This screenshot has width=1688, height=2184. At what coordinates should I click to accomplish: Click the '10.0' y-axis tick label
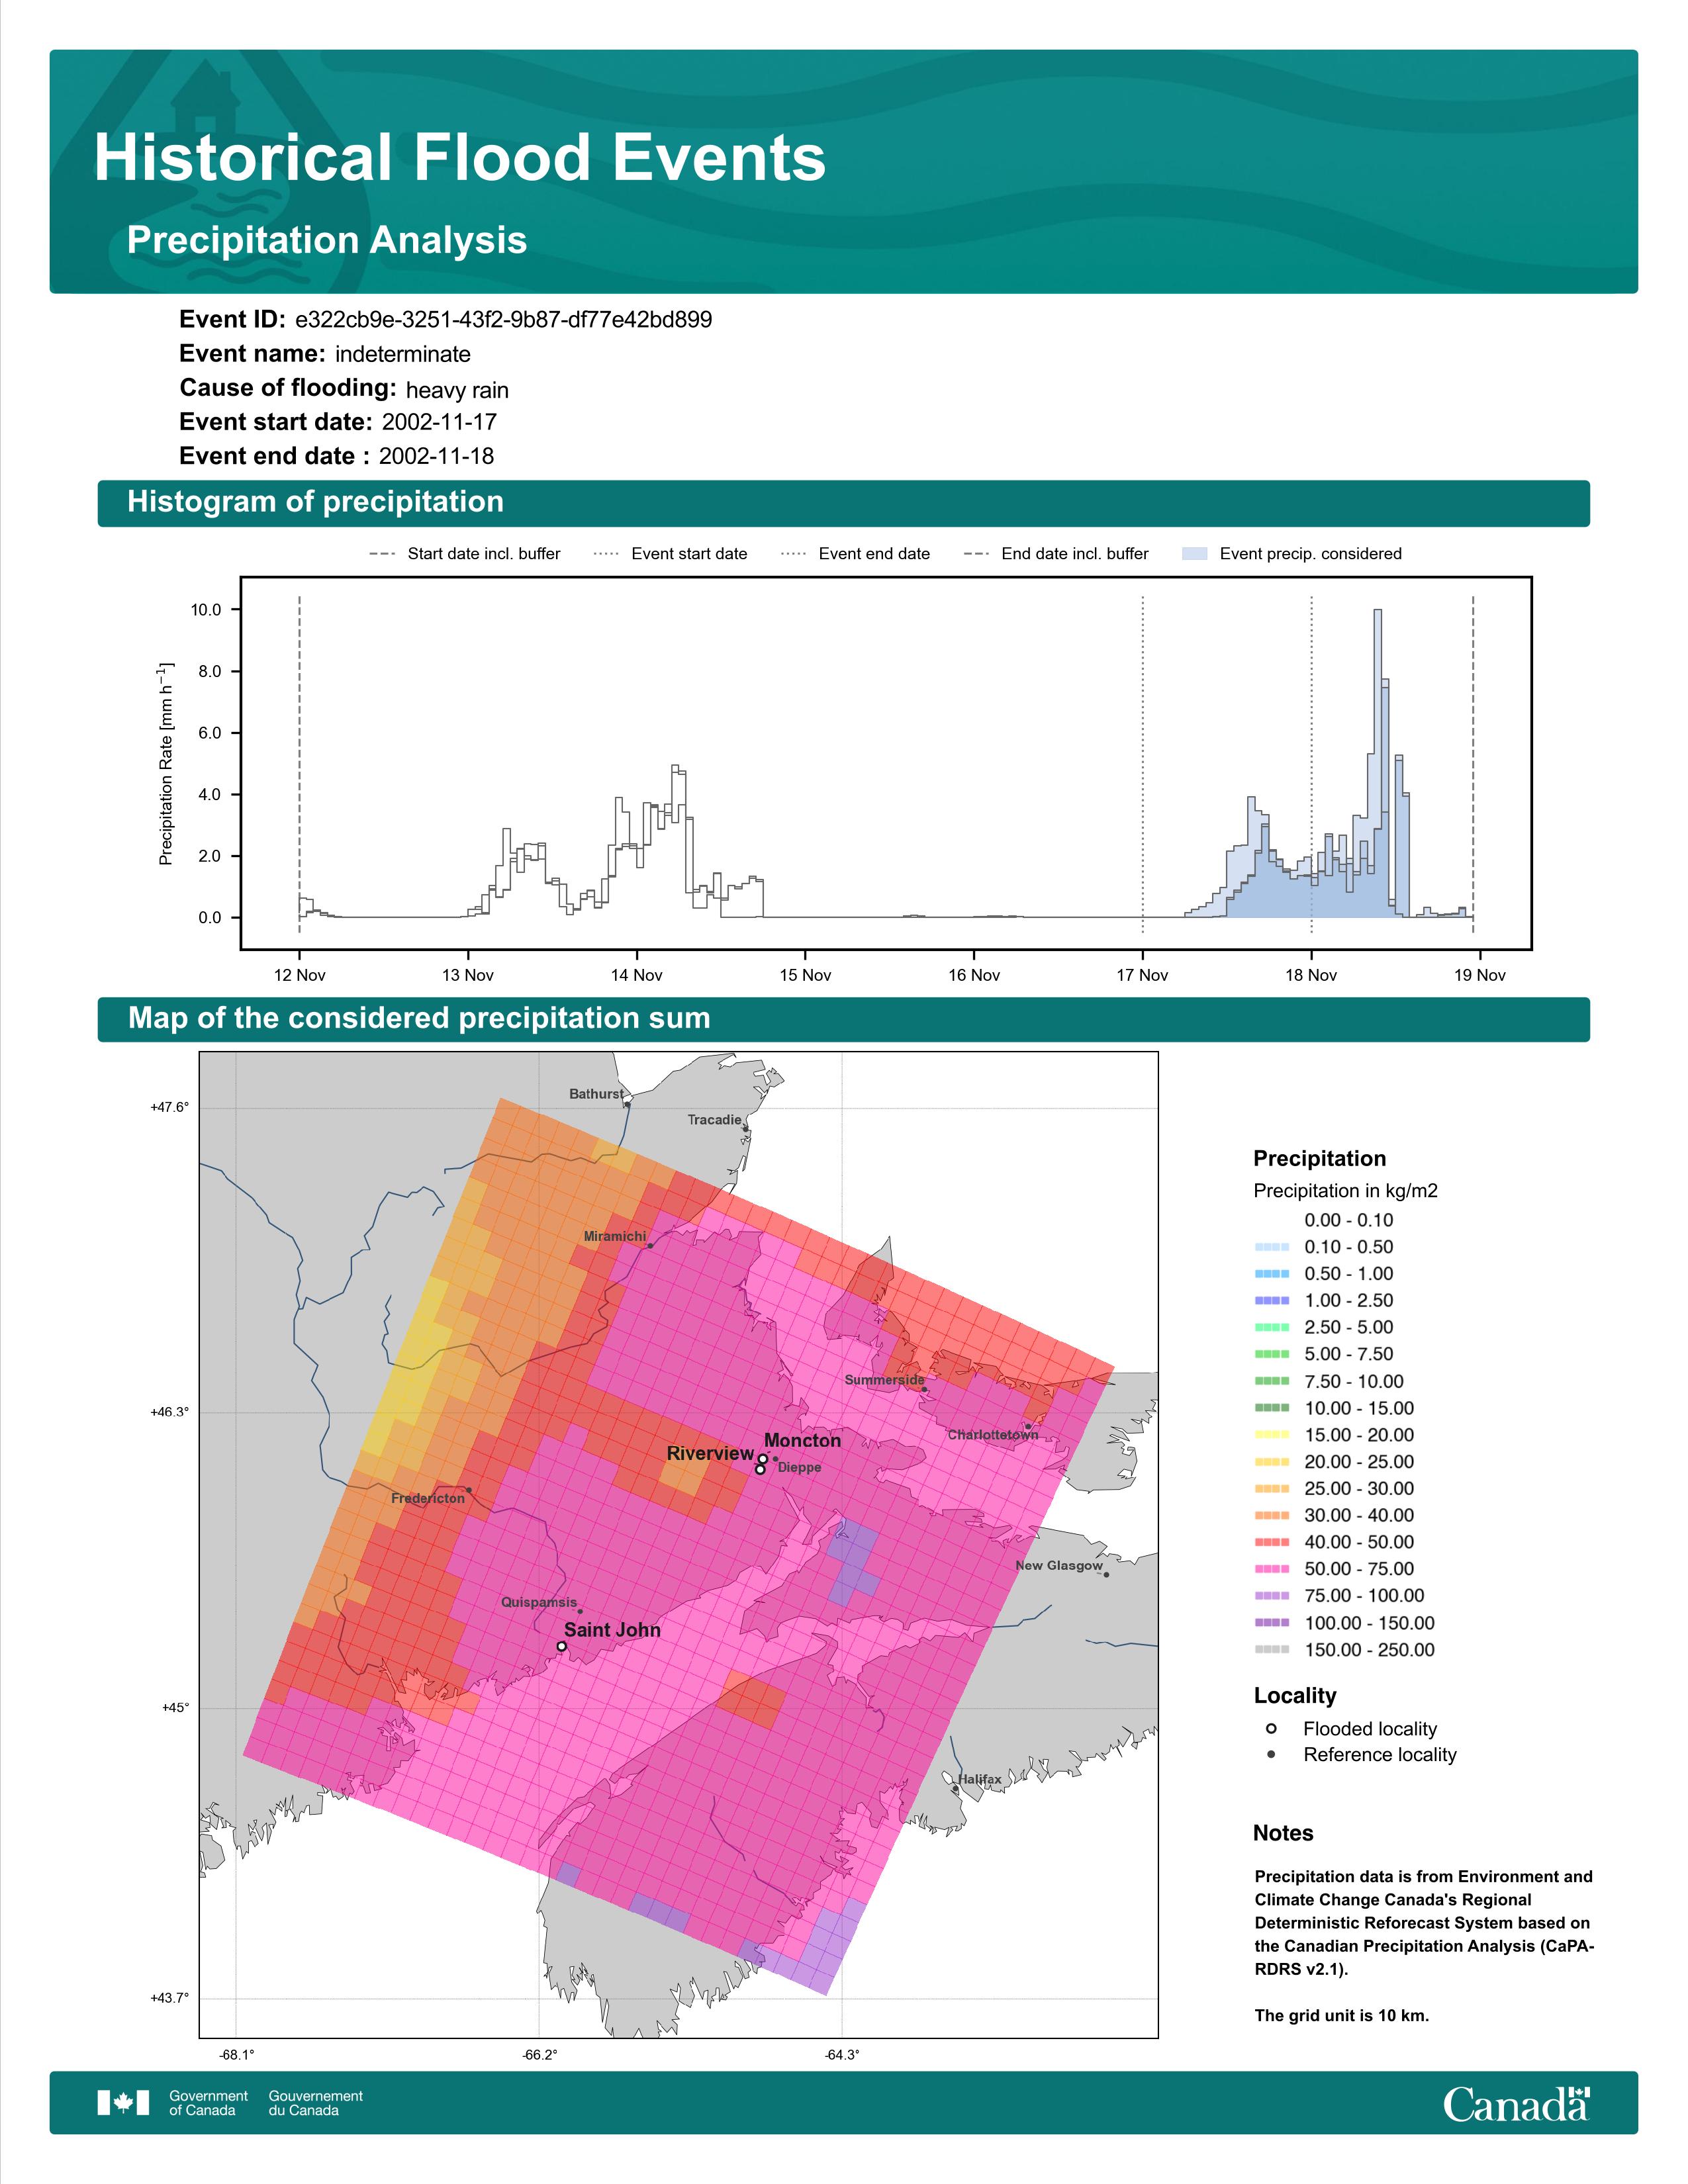tap(206, 610)
